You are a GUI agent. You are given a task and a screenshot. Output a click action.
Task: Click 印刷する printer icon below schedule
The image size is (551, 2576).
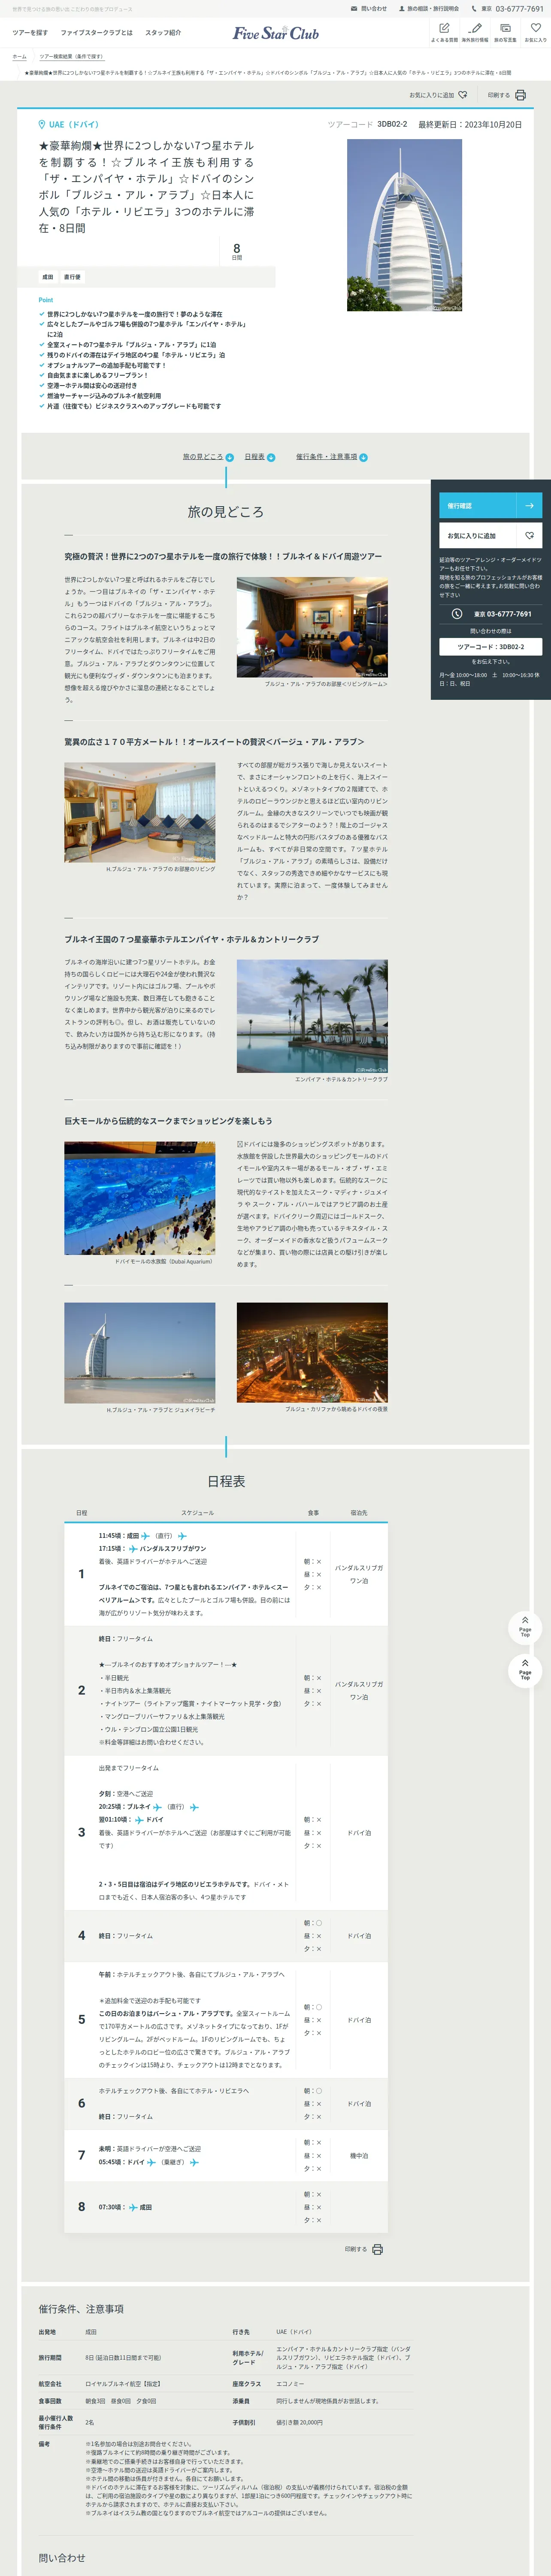coord(377,2249)
